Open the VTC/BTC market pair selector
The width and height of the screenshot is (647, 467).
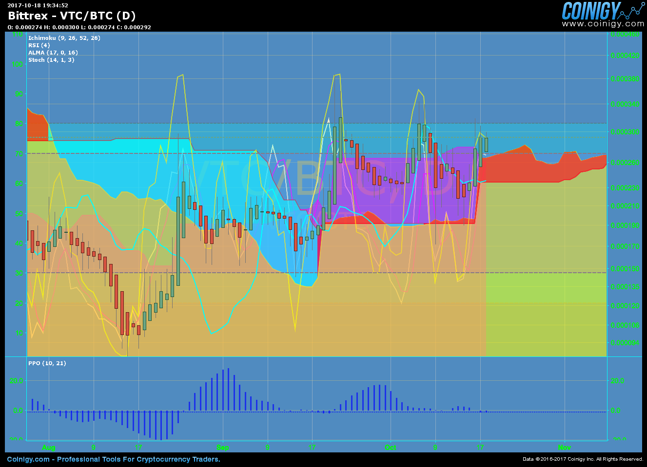pos(85,16)
